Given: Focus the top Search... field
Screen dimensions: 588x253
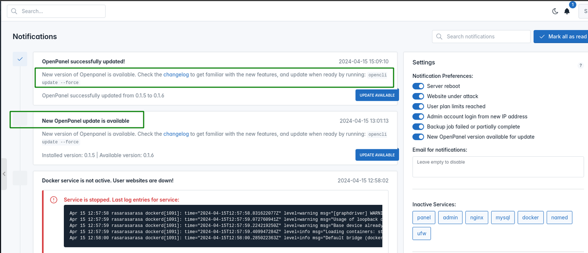Looking at the screenshot, I should coord(56,11).
